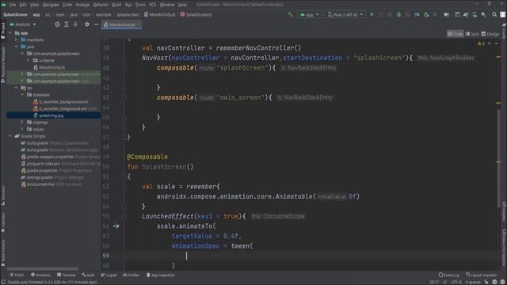Collapse the res folder
Screen dimensions: 507x285
click(16, 88)
